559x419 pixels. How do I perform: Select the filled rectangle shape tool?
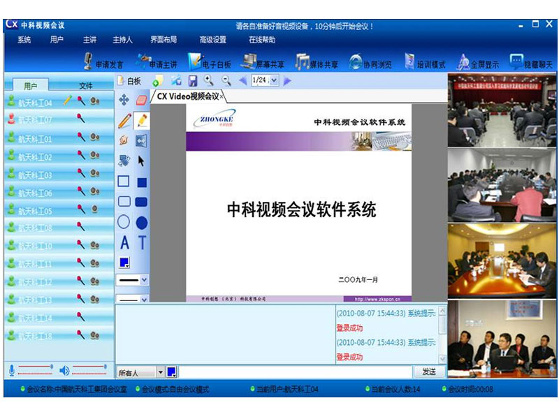(142, 182)
